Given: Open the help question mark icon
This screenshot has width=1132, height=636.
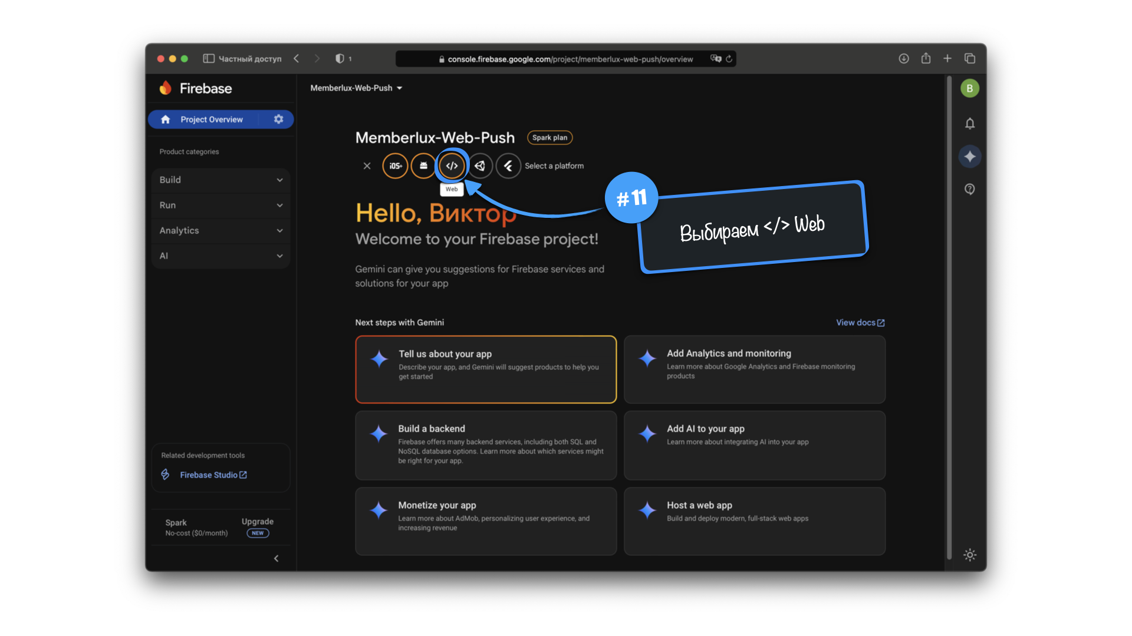Looking at the screenshot, I should coord(970,189).
